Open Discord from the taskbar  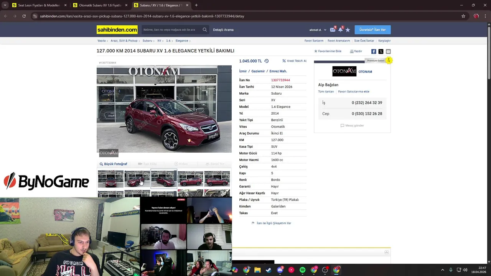280,270
